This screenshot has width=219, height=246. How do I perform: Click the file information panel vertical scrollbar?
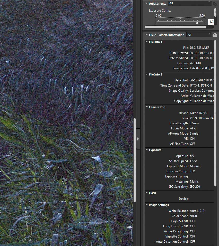tap(215, 113)
